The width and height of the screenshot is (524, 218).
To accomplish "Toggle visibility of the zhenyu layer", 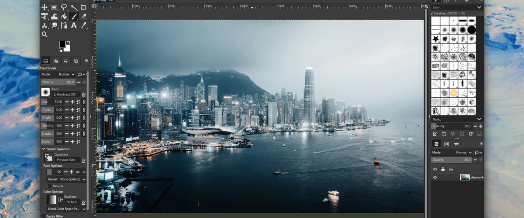I will point(435,177).
